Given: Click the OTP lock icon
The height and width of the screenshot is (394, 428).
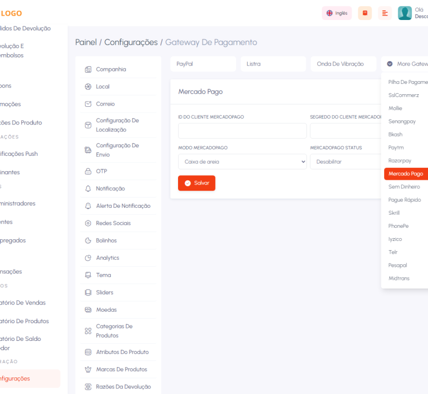Looking at the screenshot, I should click(x=88, y=171).
